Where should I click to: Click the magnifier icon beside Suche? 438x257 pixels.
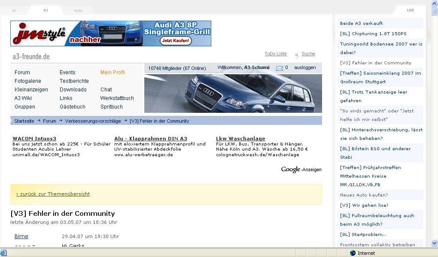click(296, 55)
